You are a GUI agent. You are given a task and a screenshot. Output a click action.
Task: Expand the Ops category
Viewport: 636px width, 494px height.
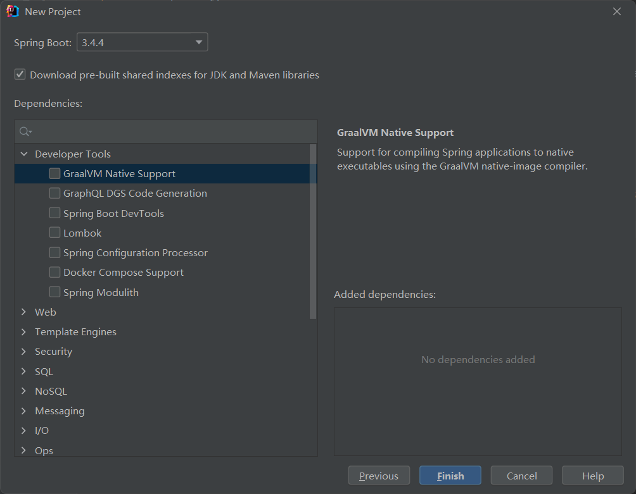[x=23, y=450]
